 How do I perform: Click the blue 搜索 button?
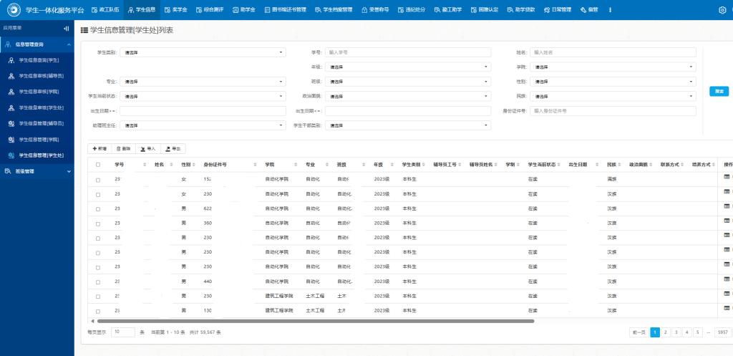point(719,91)
